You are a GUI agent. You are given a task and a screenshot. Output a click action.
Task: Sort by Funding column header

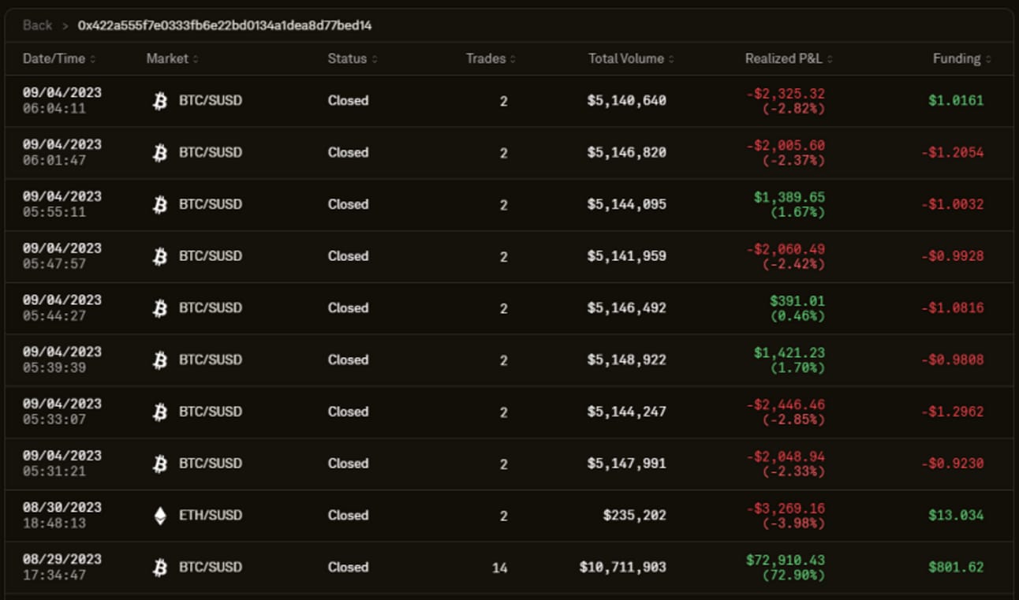tap(962, 58)
